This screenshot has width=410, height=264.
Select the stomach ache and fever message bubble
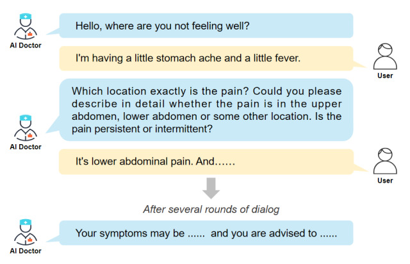[x=206, y=58]
